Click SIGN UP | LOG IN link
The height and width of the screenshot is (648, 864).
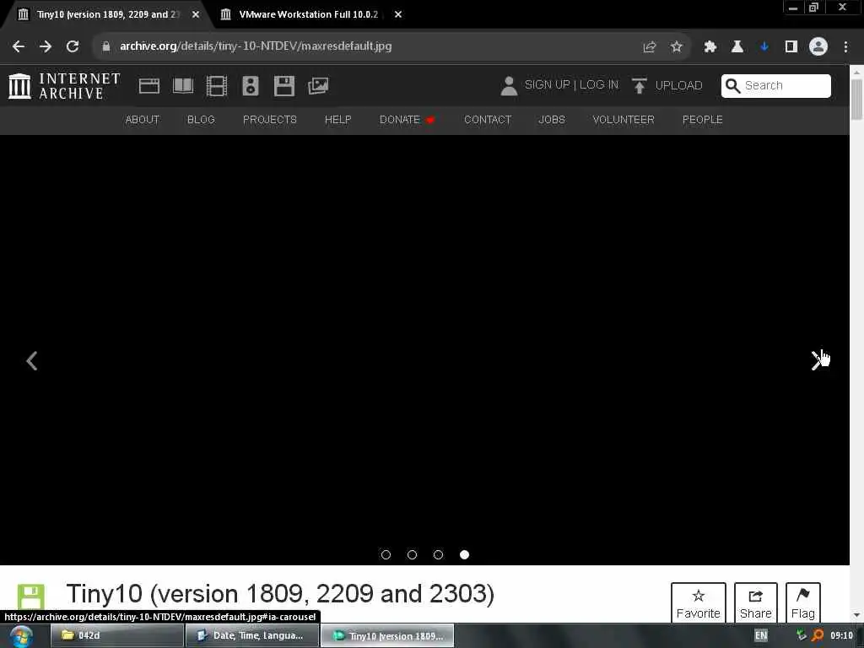pyautogui.click(x=571, y=85)
